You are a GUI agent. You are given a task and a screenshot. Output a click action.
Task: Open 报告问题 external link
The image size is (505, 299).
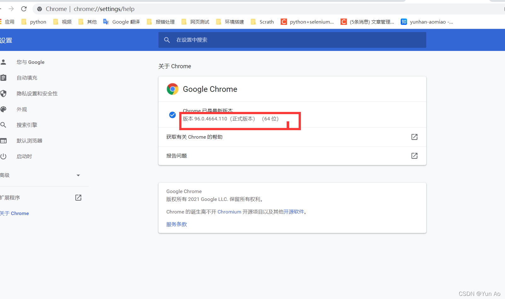(x=414, y=156)
